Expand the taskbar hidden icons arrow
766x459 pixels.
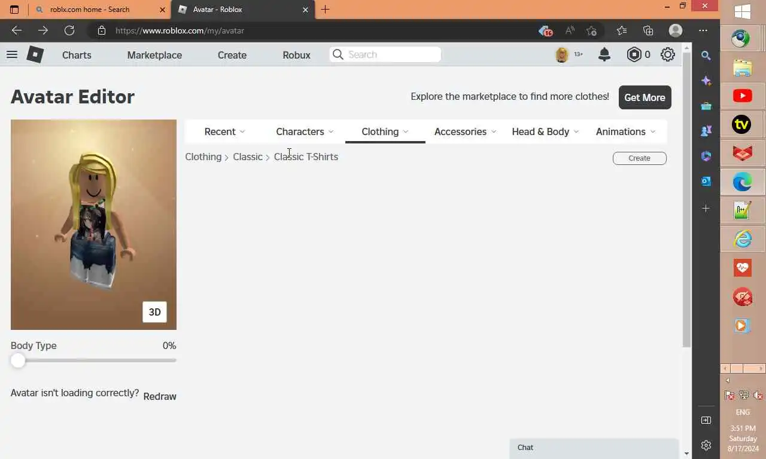[x=728, y=381]
